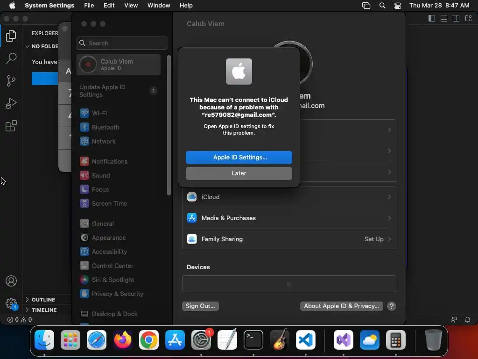Launch Google Chrome from the Dock

point(149,340)
